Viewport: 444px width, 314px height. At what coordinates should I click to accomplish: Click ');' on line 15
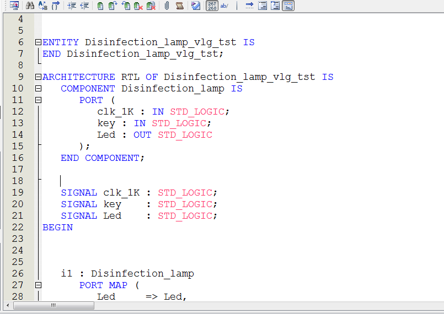[84, 146]
